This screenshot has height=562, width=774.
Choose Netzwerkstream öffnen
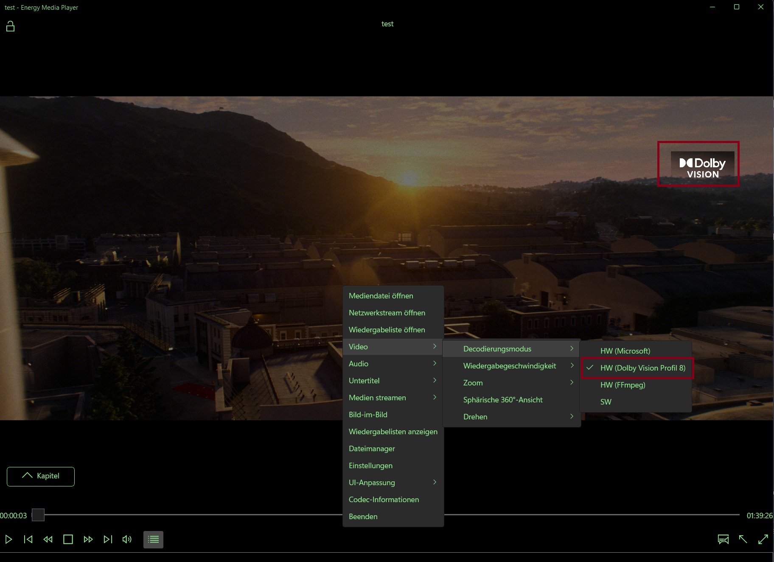pyautogui.click(x=393, y=313)
